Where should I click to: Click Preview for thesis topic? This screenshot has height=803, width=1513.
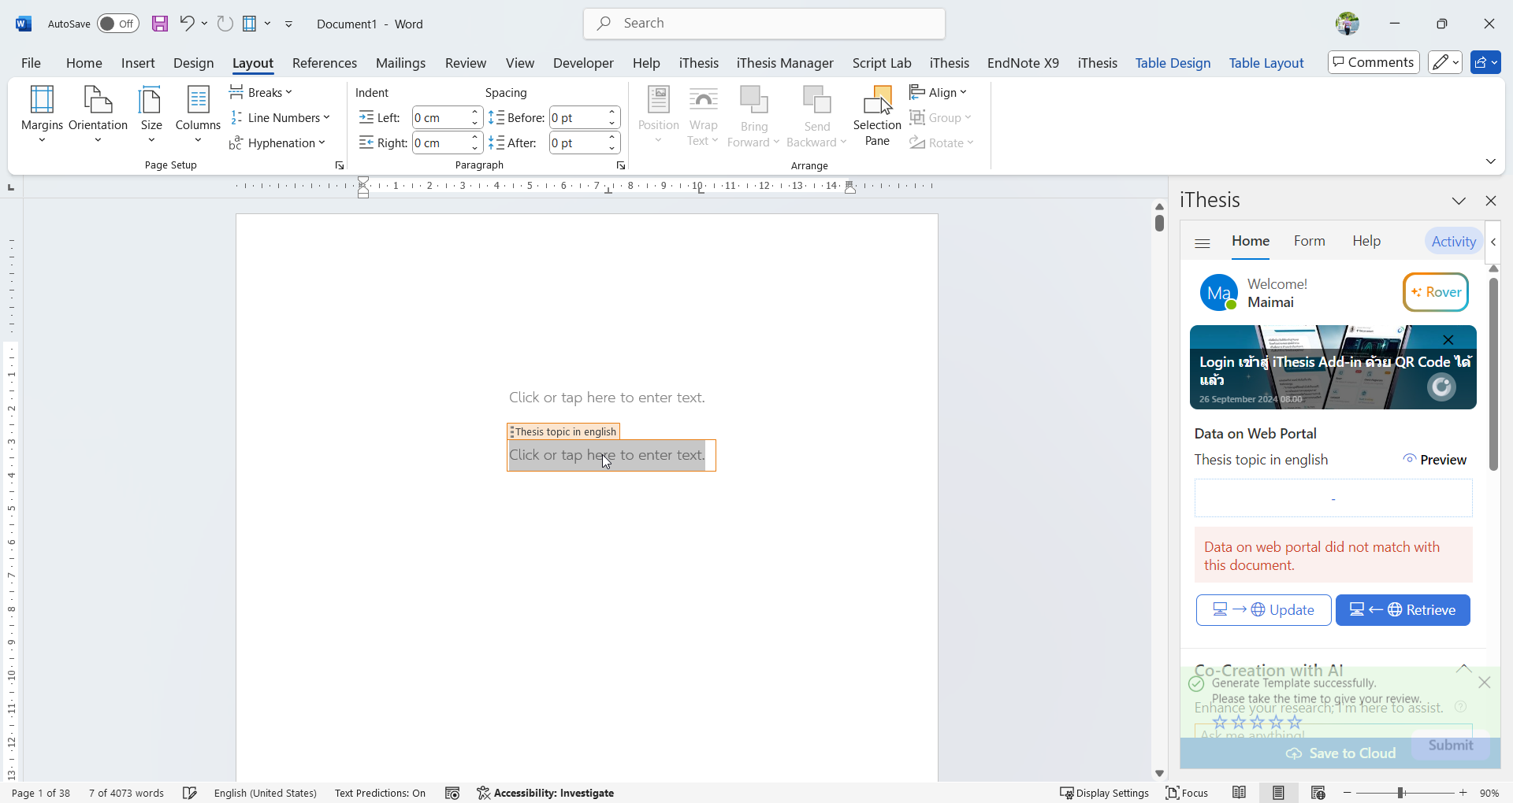(1435, 460)
